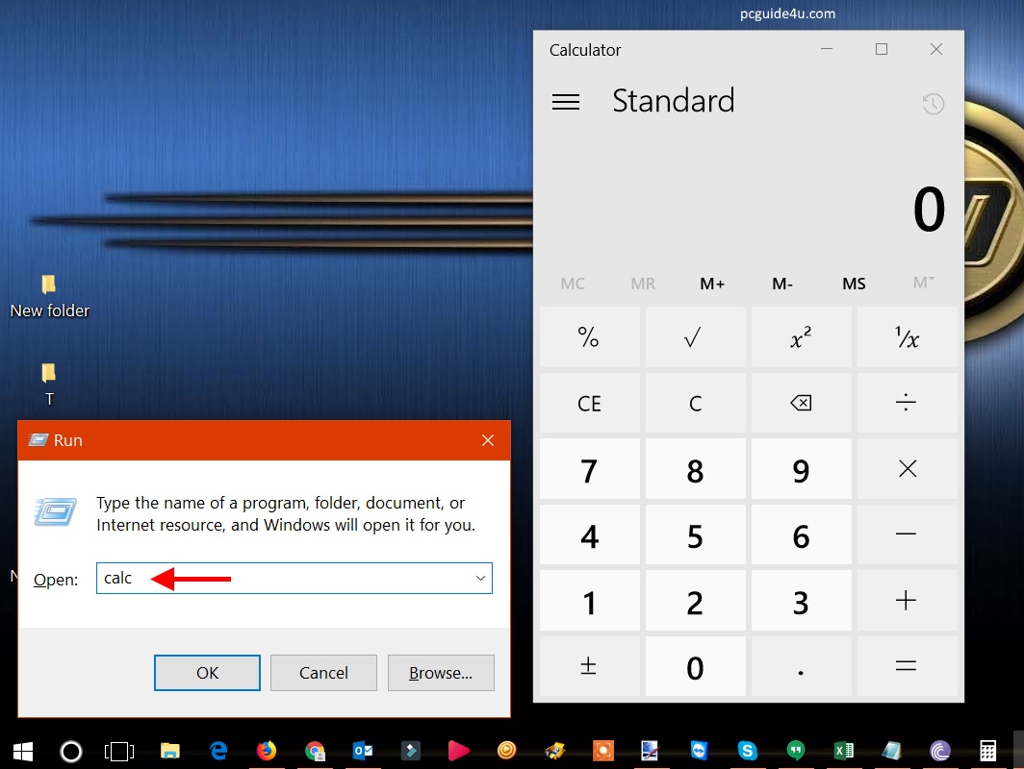Open the calculation history panel

933,104
